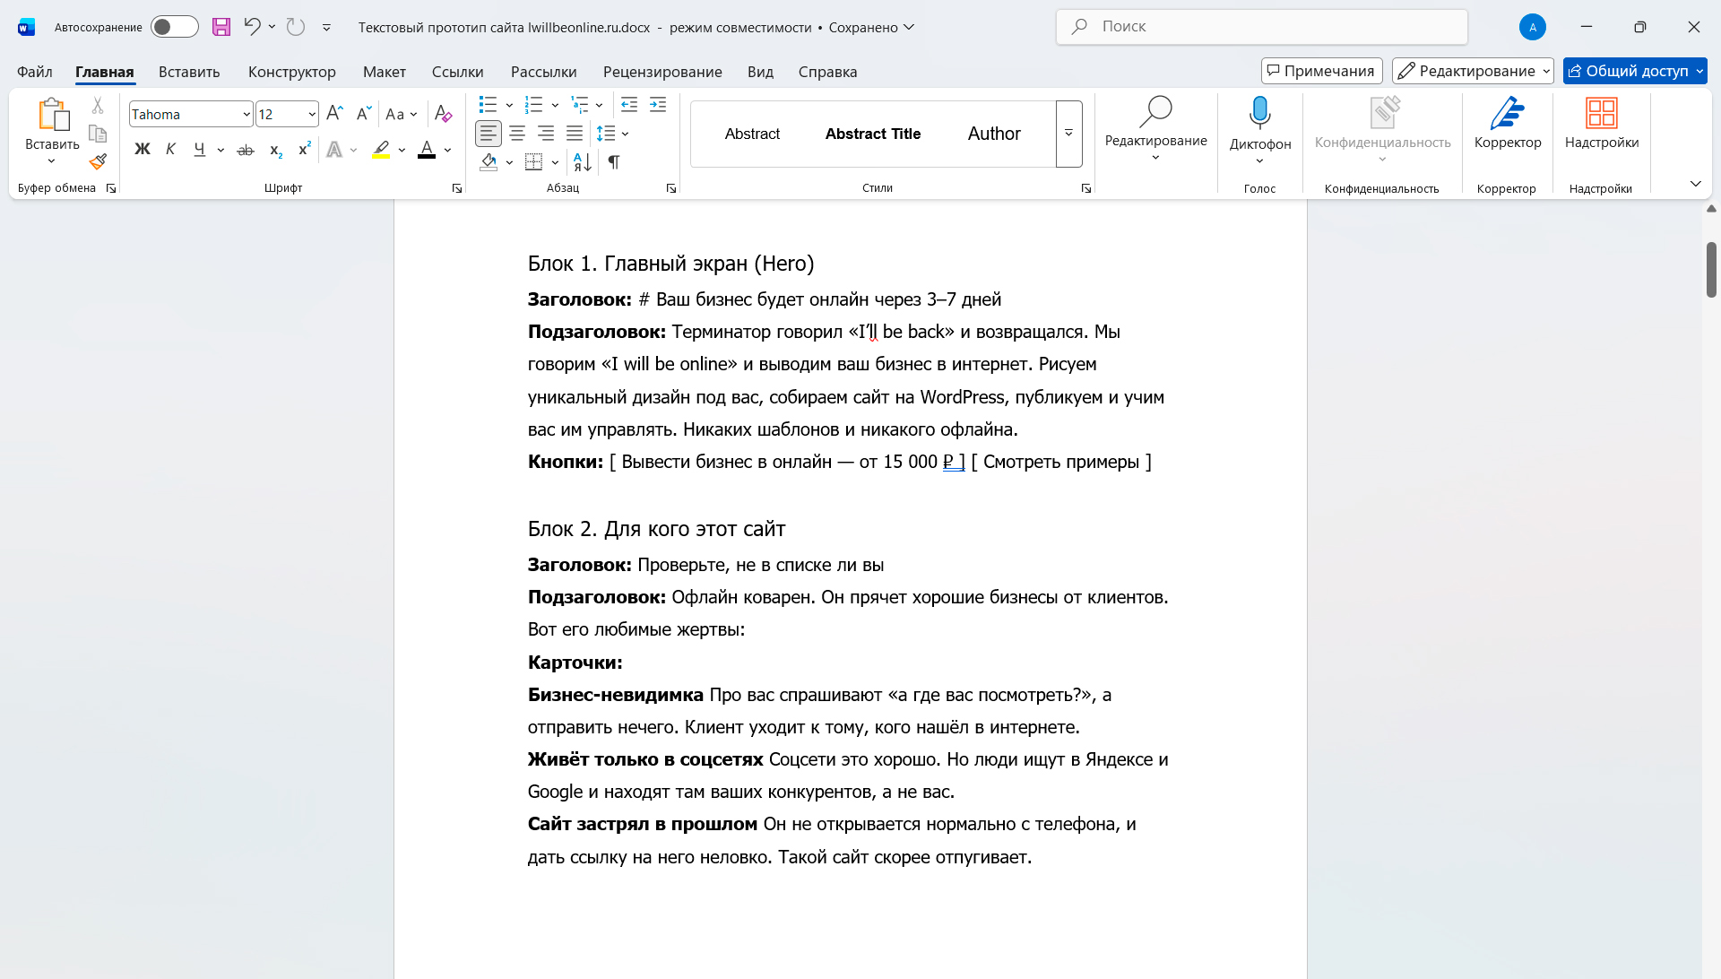Click the bulleted list icon
Viewport: 1721px width, 979px height.
coord(488,105)
